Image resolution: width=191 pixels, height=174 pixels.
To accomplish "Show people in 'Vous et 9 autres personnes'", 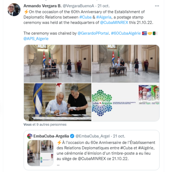I will 45,125.
